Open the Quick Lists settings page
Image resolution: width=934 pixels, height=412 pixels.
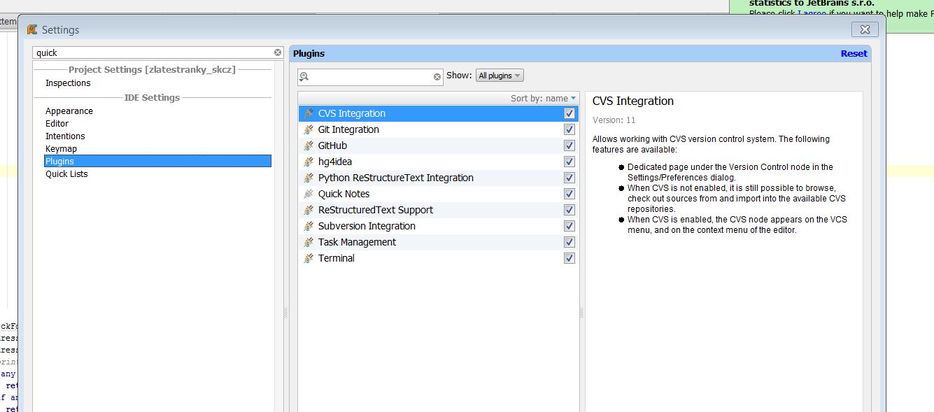(66, 174)
